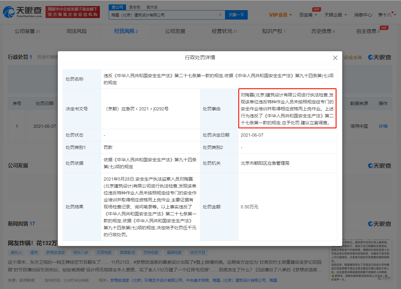401x289 pixels.
Task: Switch to 司法风险 tab
Action: click(x=76, y=31)
